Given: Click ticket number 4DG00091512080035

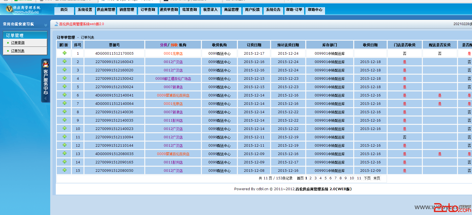Looking at the screenshot, I should coord(114,154).
